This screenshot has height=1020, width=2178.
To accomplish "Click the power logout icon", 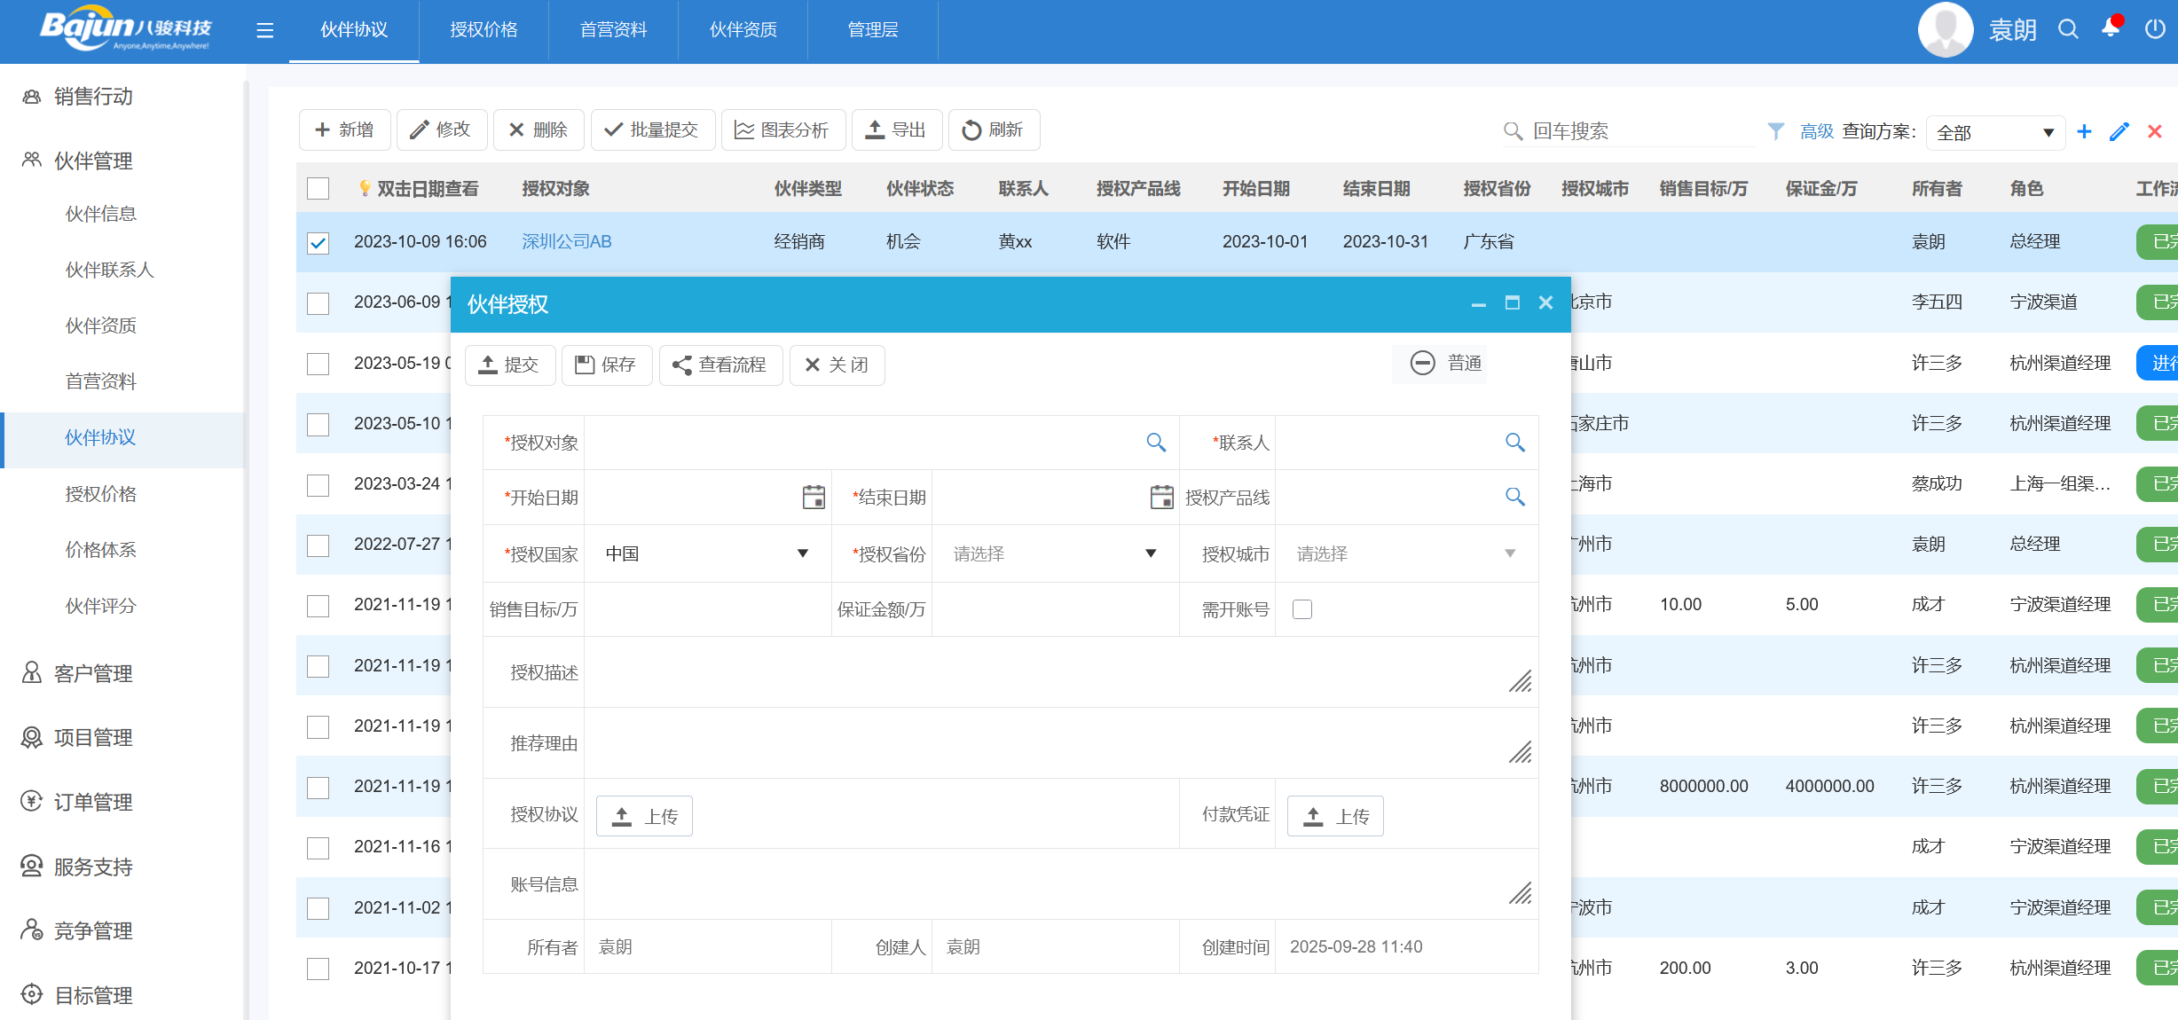I will [2154, 29].
